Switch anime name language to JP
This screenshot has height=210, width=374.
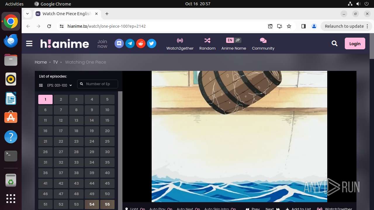[x=238, y=40]
